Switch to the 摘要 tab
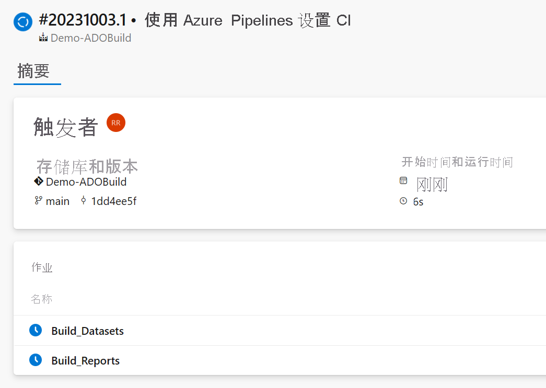546x388 pixels. 34,71
